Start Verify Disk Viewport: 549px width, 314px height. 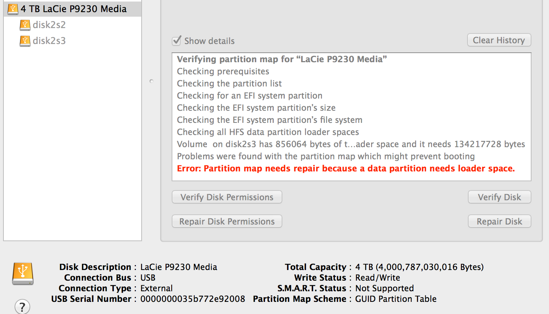[x=499, y=197]
